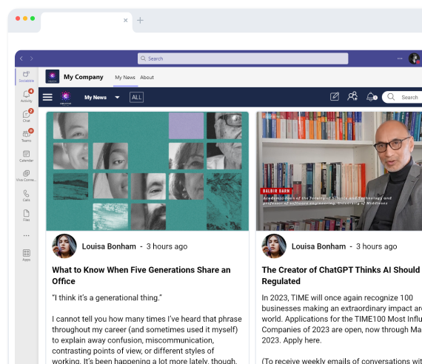Click the Teams top search field

(243, 58)
